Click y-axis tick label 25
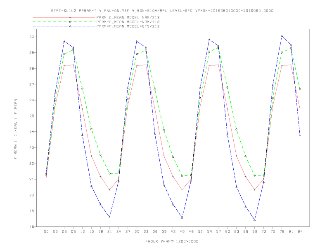The width and height of the screenshot is (327, 252). click(x=32, y=116)
